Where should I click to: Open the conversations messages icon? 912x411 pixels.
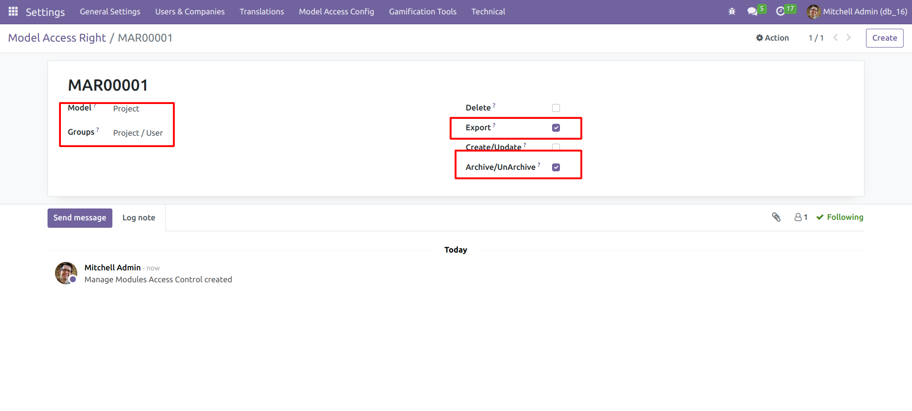[x=753, y=11]
